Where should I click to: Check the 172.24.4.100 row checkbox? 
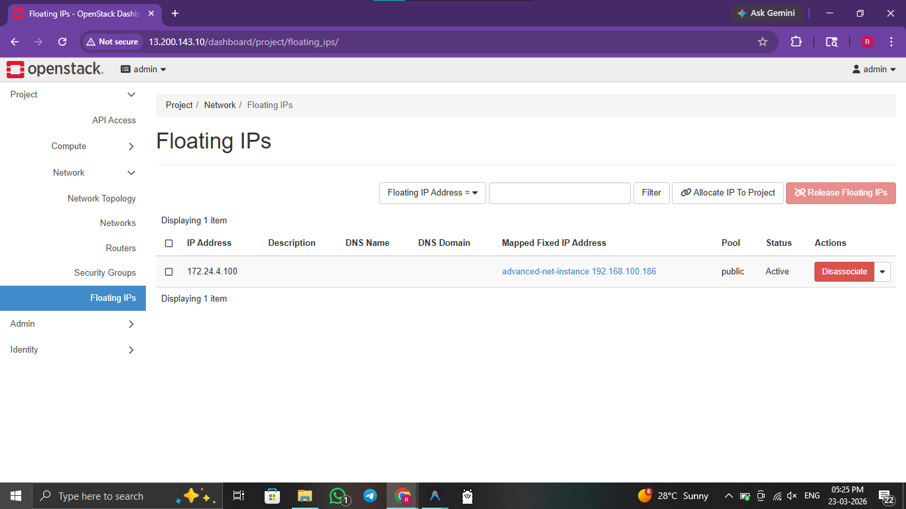[x=168, y=272]
